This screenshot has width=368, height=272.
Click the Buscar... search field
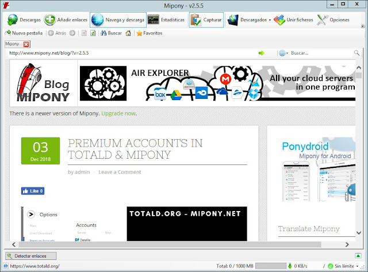pos(321,53)
